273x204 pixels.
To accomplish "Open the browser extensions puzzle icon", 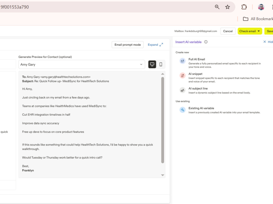I will 244,7.
